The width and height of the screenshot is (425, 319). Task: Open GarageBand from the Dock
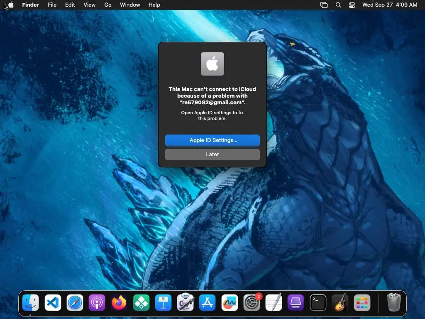pyautogui.click(x=340, y=302)
